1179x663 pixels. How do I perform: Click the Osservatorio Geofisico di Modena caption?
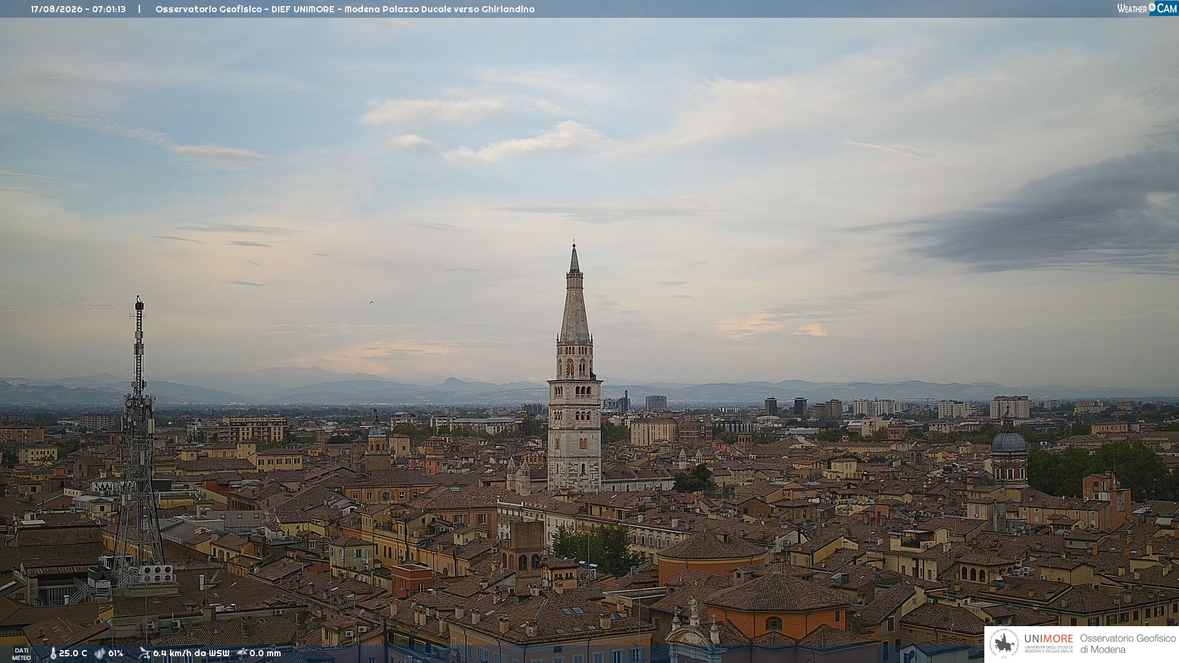1128,643
